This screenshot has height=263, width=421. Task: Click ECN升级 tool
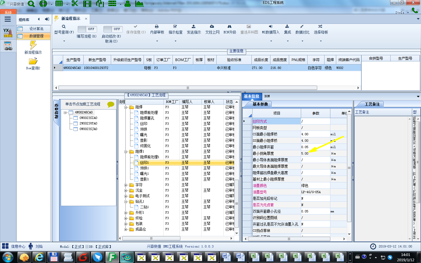pos(230,30)
